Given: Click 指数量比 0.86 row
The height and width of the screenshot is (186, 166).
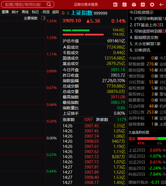Looking at the screenshot, I should point(94,108).
